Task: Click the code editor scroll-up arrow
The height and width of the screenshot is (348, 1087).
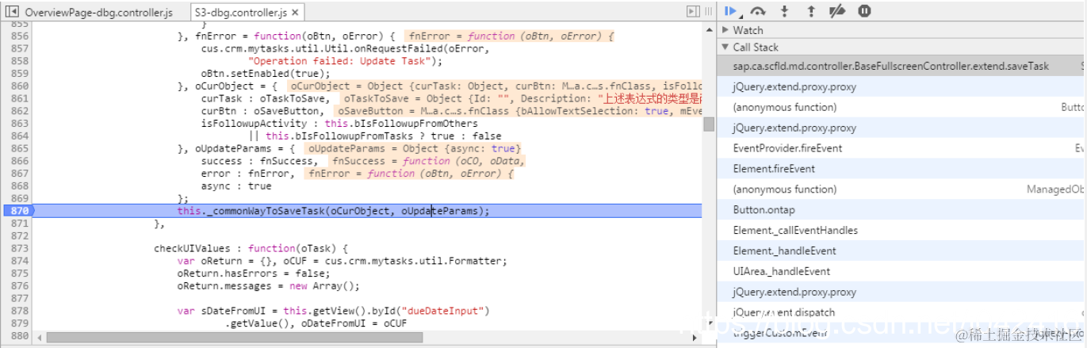Action: click(709, 29)
